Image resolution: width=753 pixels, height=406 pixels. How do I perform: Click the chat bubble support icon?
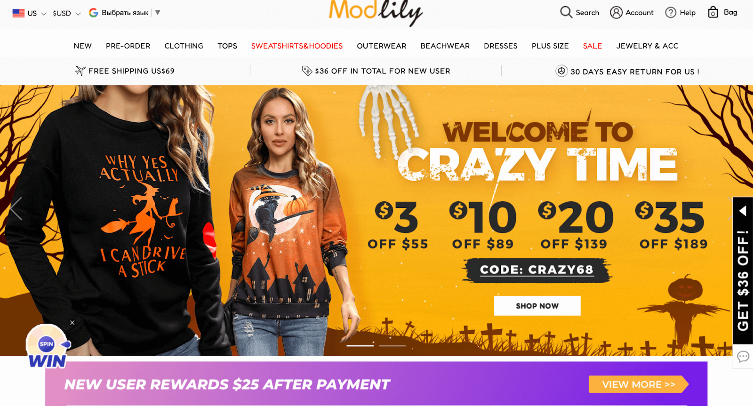743,357
